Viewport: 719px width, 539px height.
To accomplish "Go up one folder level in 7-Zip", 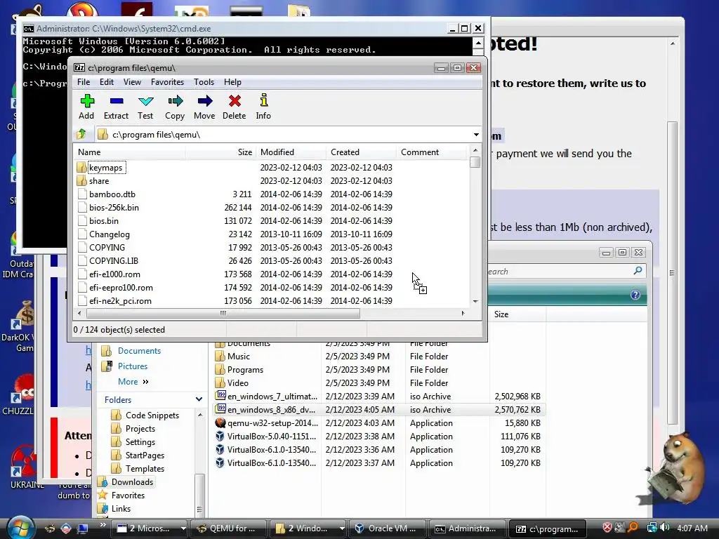I will click(81, 134).
